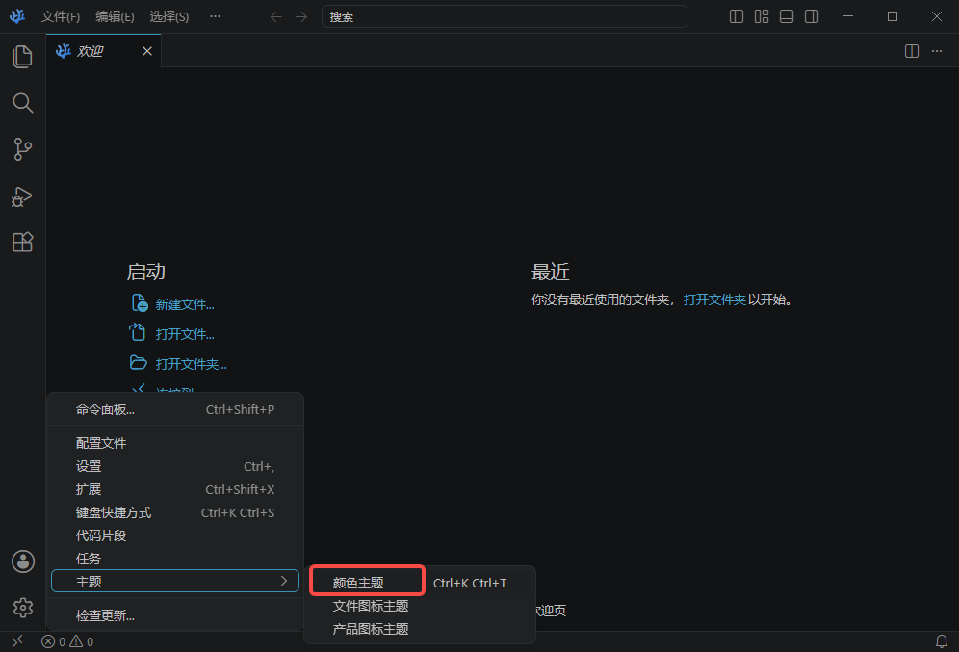Viewport: 959px width, 652px height.
Task: Click the 新建文件... link
Action: (x=185, y=304)
